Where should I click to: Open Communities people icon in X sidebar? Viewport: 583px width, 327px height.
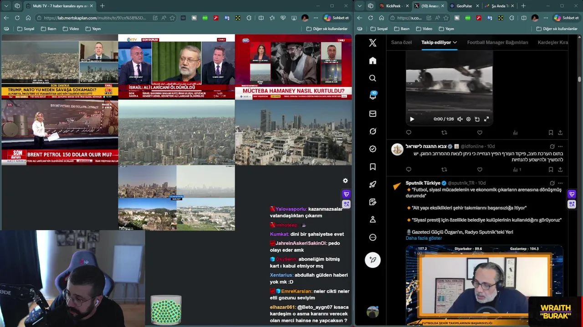[x=373, y=219]
